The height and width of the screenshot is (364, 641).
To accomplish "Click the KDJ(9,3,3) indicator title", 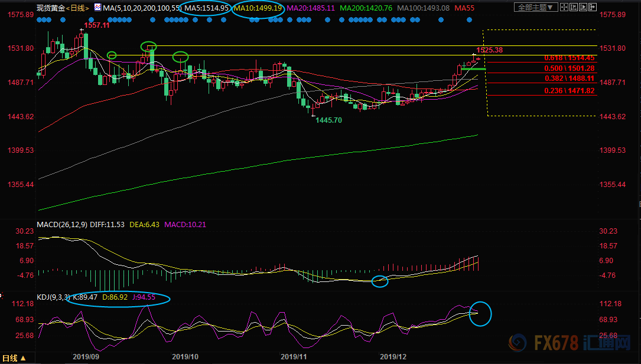I will pos(53,297).
